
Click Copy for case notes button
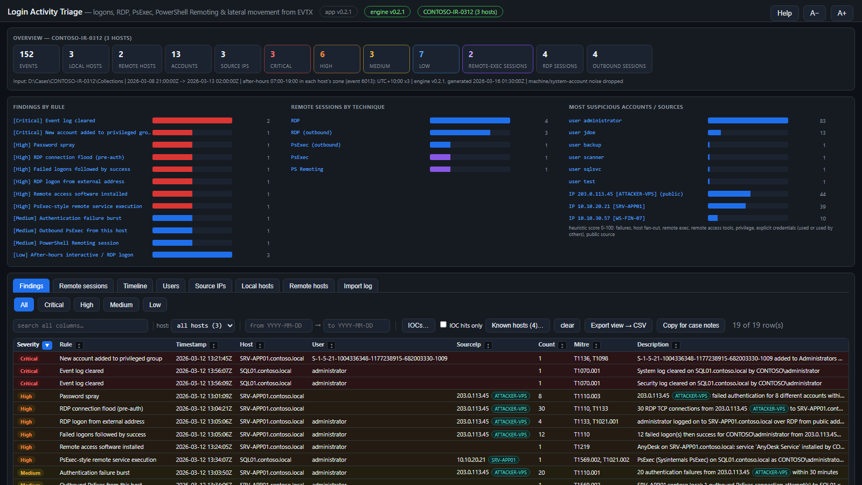click(691, 325)
